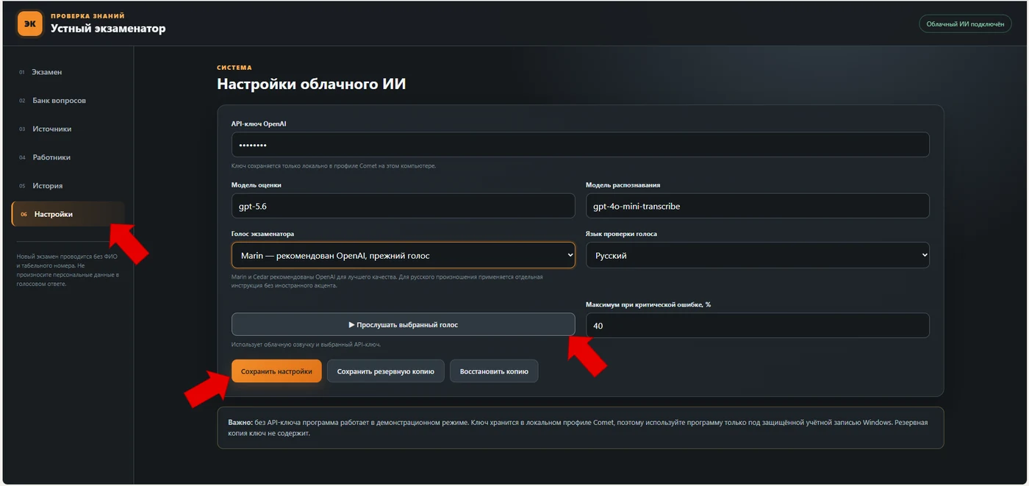This screenshot has height=486, width=1029.
Task: Click the orange СИСТЕМА label
Action: pyautogui.click(x=234, y=68)
